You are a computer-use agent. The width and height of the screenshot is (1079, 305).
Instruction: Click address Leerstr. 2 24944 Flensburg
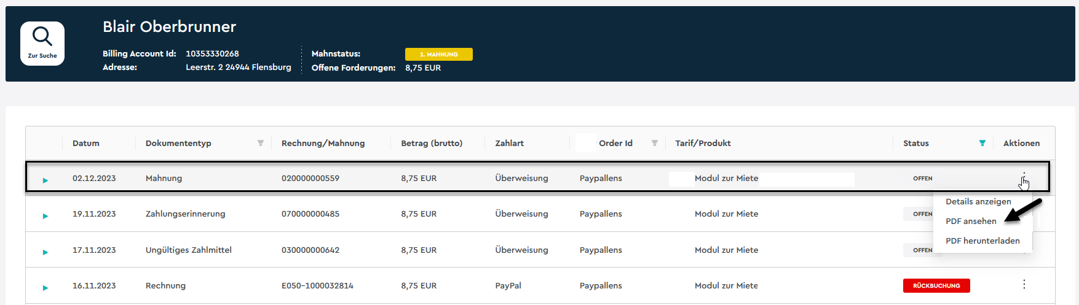239,67
